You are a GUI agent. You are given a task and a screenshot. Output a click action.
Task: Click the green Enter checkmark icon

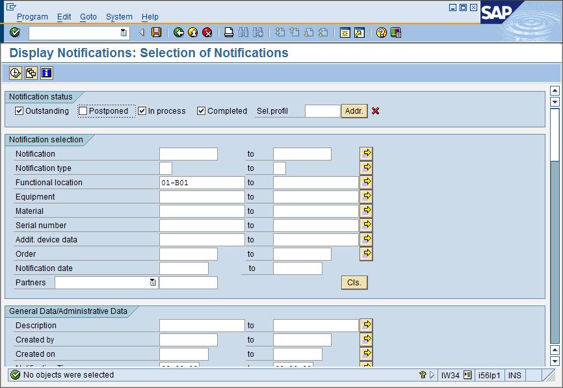coord(15,32)
